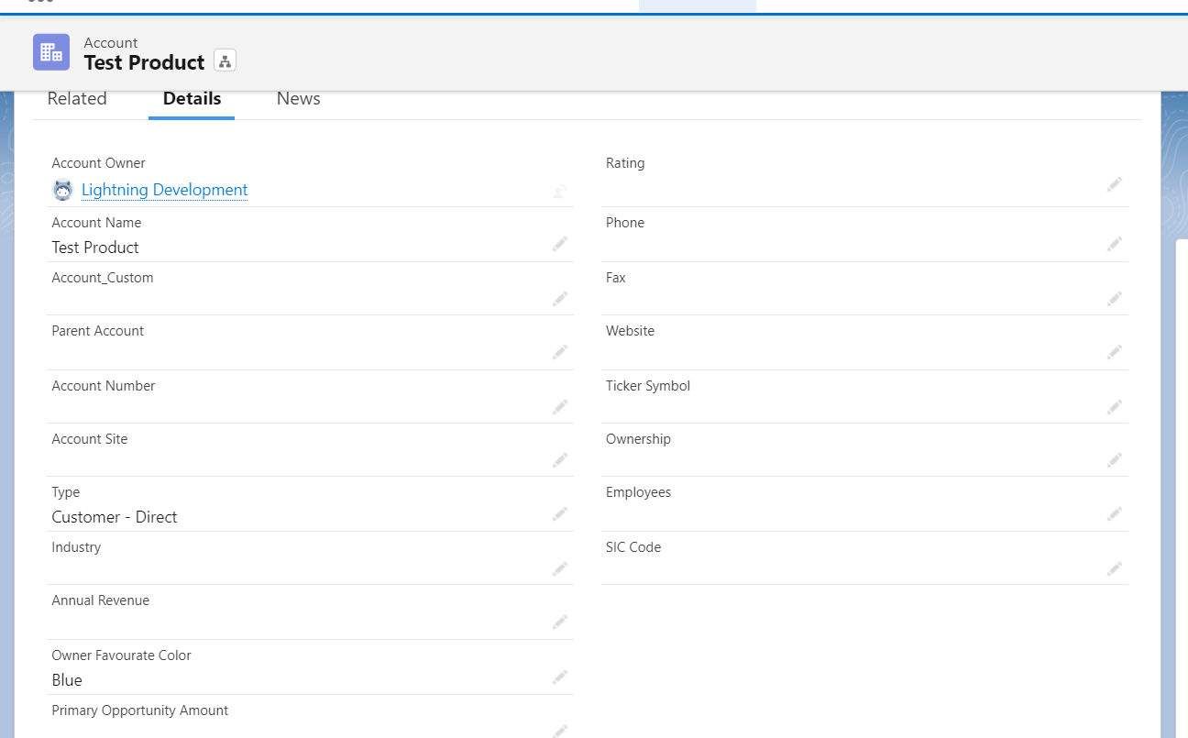Viewport: 1188px width, 738px height.
Task: Click the change owner icon for Account Owner
Action: [559, 191]
